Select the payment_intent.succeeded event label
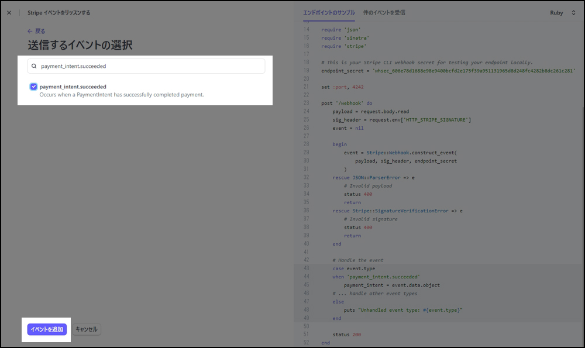The width and height of the screenshot is (585, 348). click(73, 87)
